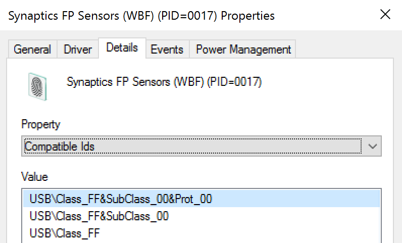Select the Details tab

point(122,48)
